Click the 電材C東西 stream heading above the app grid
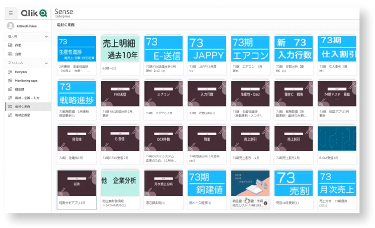Viewport: 375px width, 228px height. tap(65, 24)
